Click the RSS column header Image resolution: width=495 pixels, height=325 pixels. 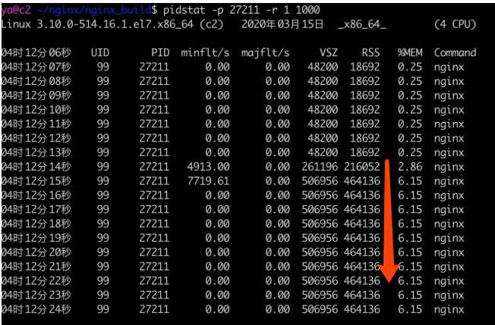370,53
